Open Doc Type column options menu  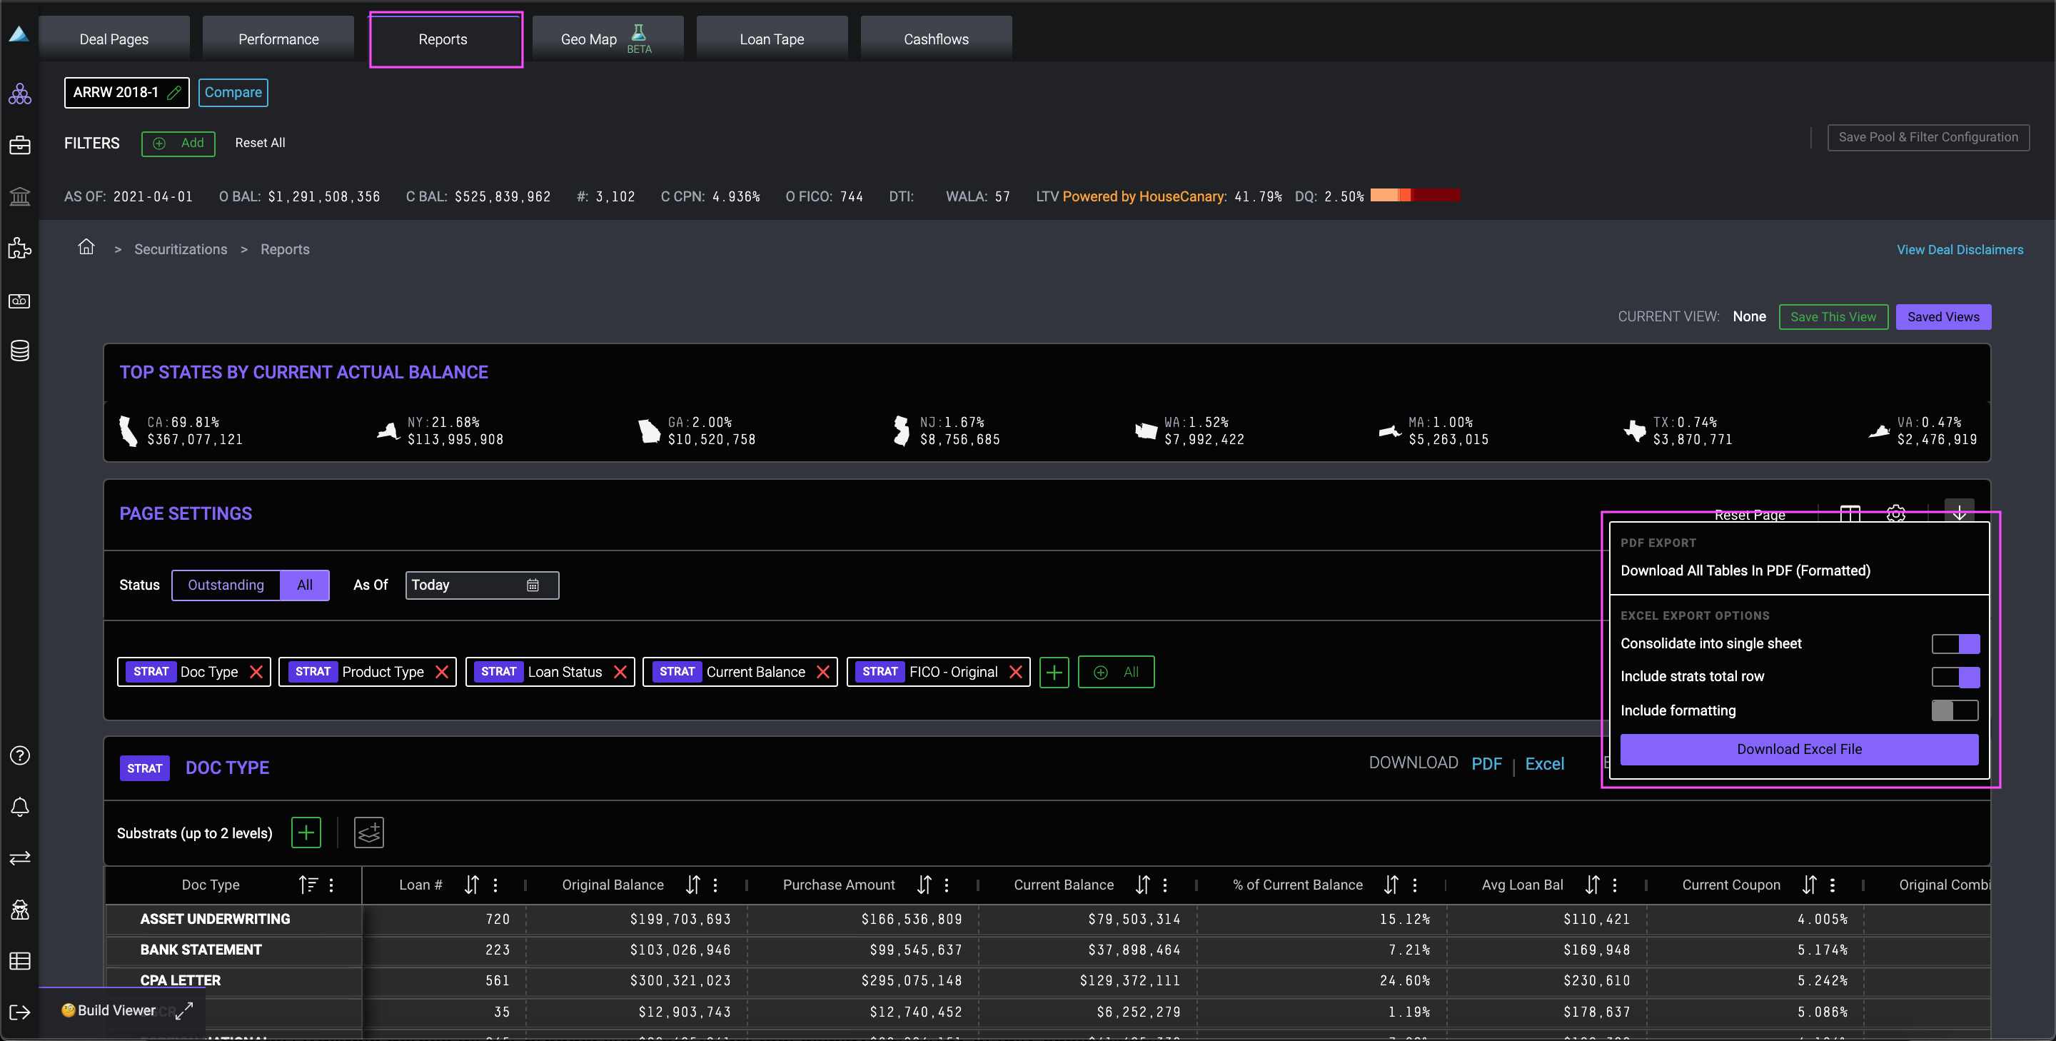point(331,885)
